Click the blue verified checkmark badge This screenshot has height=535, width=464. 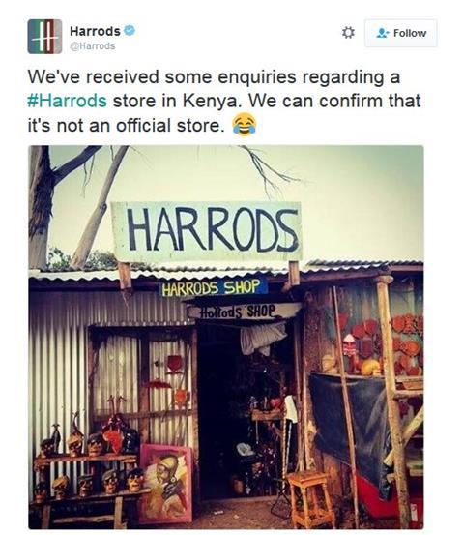point(130,31)
